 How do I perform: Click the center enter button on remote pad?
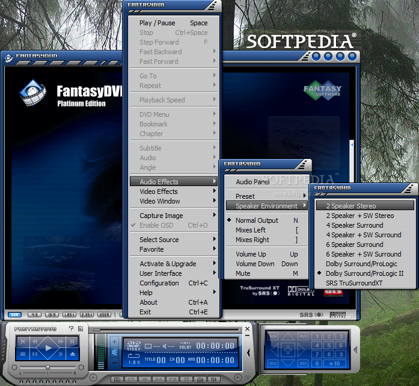pyautogui.click(x=288, y=350)
